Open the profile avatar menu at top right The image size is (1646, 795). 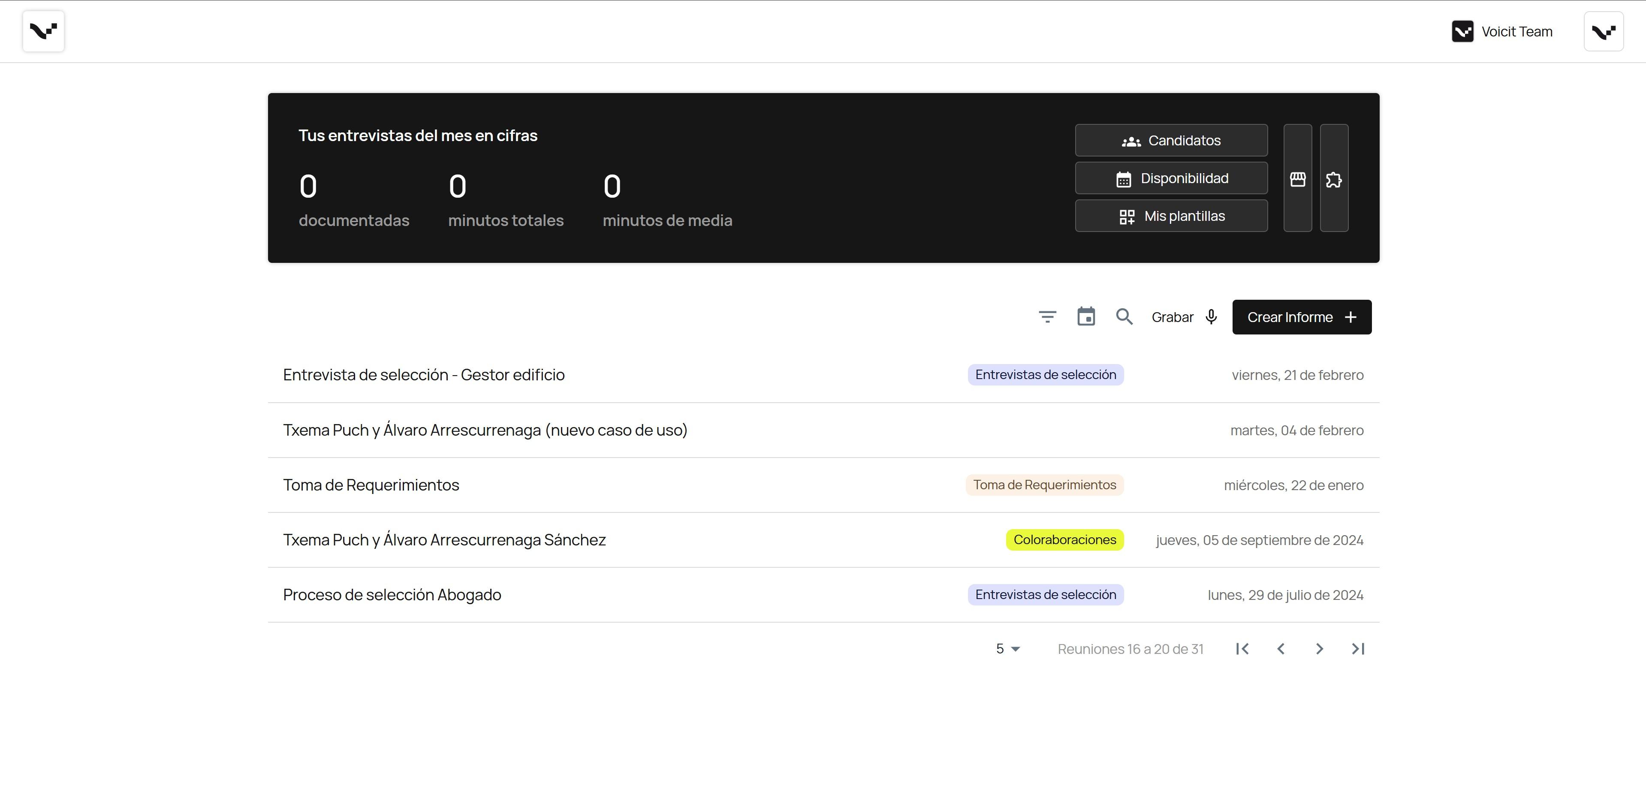(1603, 31)
